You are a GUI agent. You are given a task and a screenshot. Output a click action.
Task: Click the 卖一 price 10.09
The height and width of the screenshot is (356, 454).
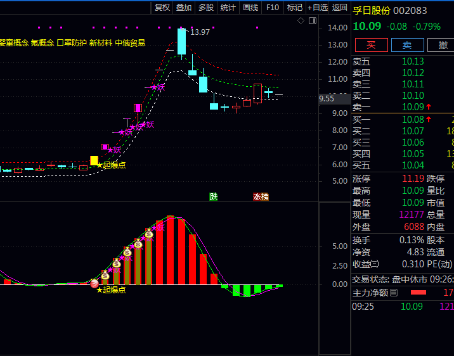413,107
